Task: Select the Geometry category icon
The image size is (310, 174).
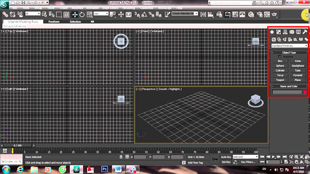Action: pyautogui.click(x=274, y=40)
